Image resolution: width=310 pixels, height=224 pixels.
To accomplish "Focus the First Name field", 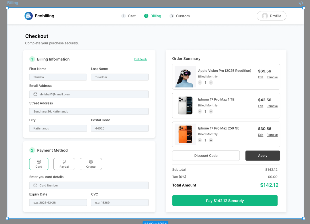I will (x=58, y=77).
